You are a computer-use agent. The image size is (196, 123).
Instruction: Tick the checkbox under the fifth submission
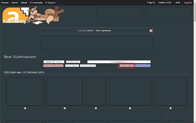[x=171, y=108]
